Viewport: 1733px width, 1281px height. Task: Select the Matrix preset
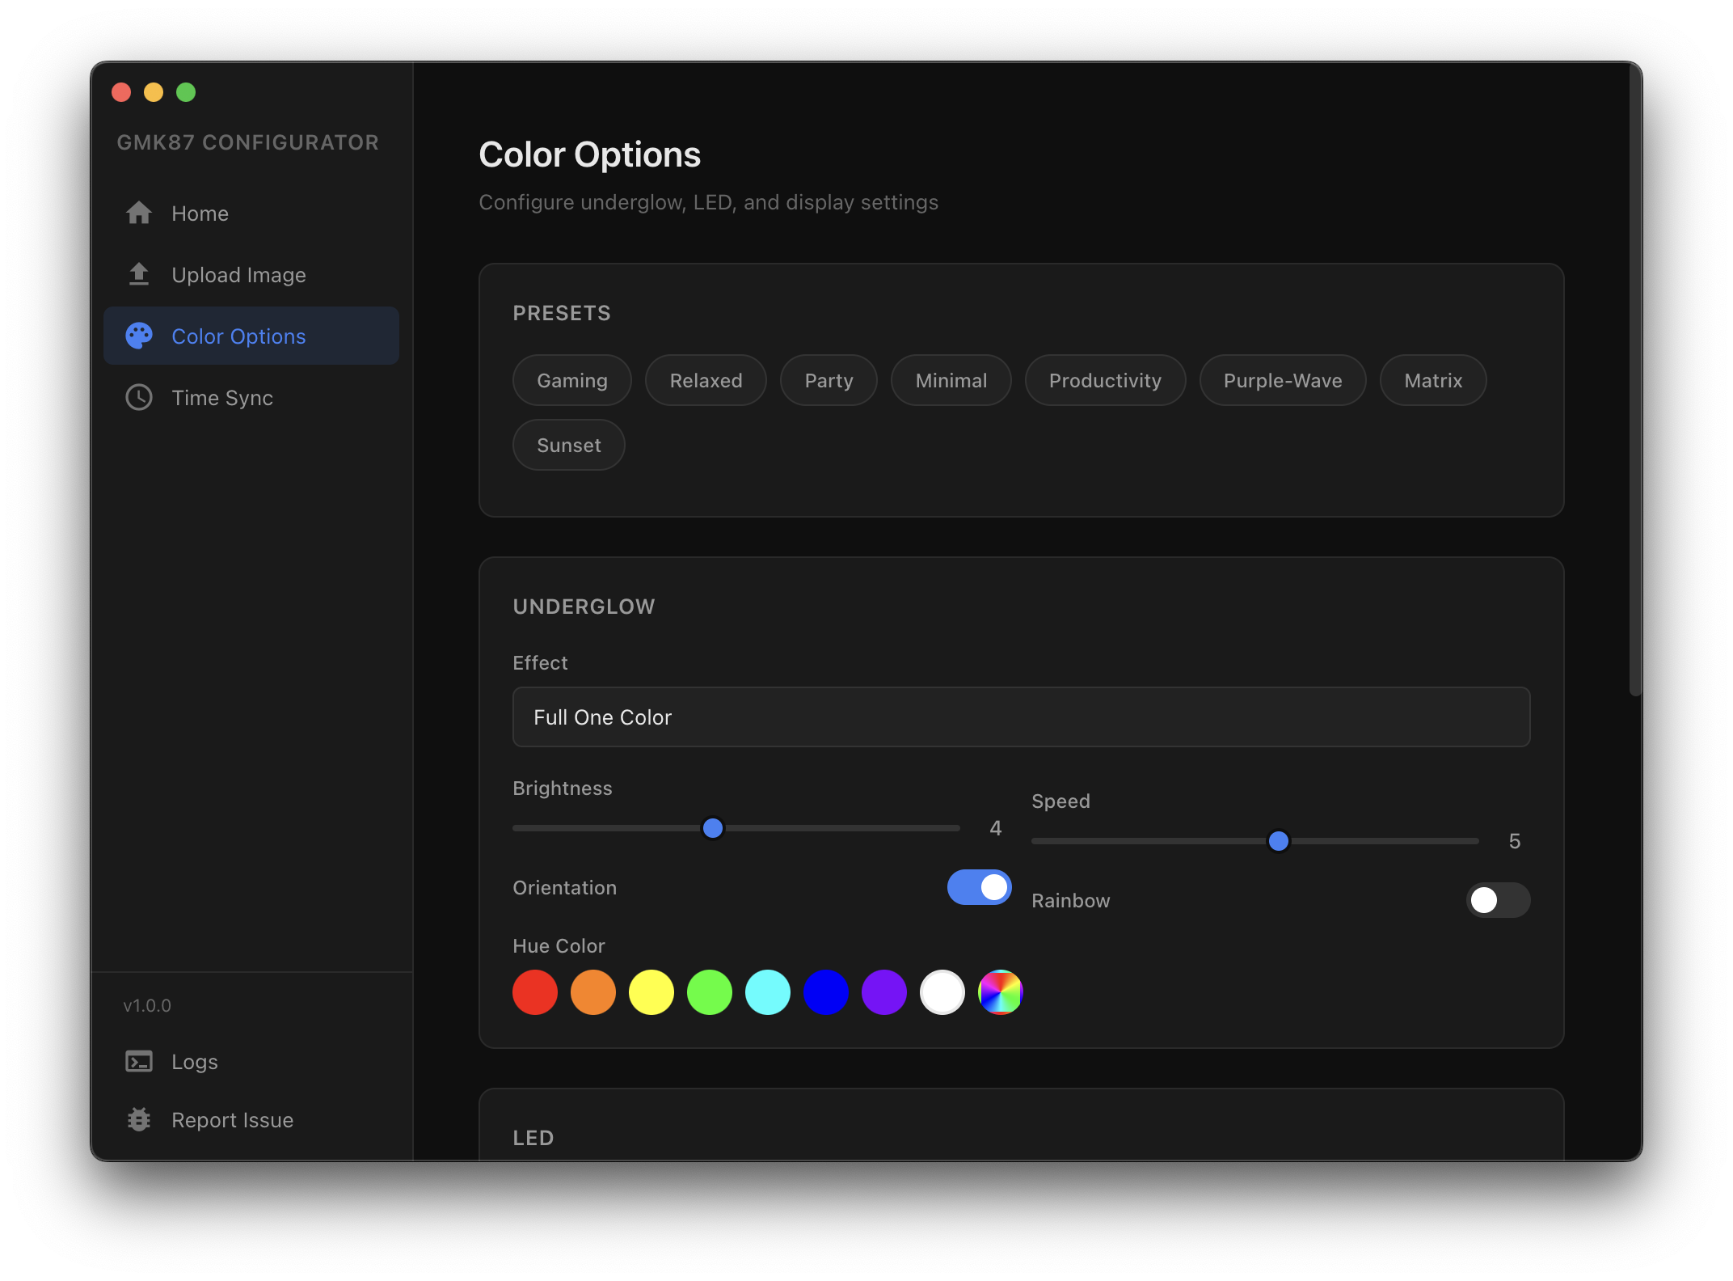pos(1432,380)
